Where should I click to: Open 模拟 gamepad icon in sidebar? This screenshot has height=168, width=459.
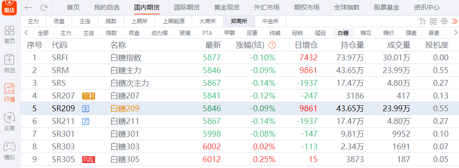tap(10, 151)
